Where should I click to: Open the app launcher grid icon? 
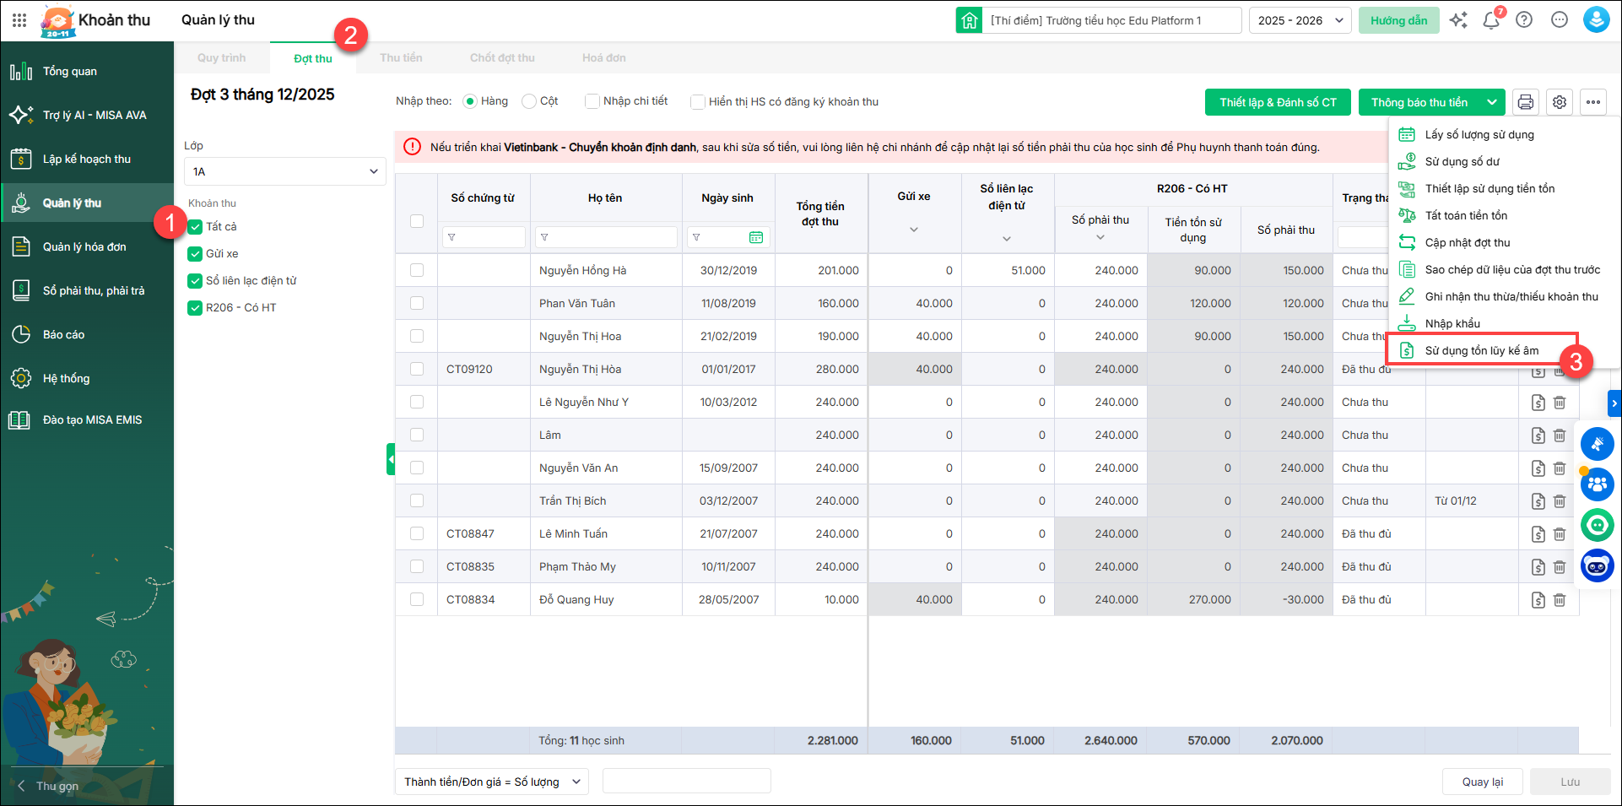click(19, 20)
